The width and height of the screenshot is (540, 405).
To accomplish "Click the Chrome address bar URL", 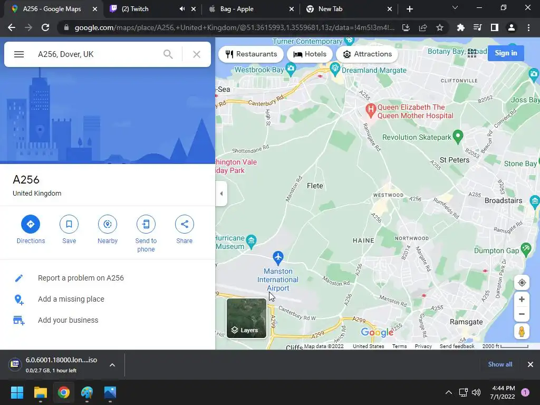I will 234,27.
